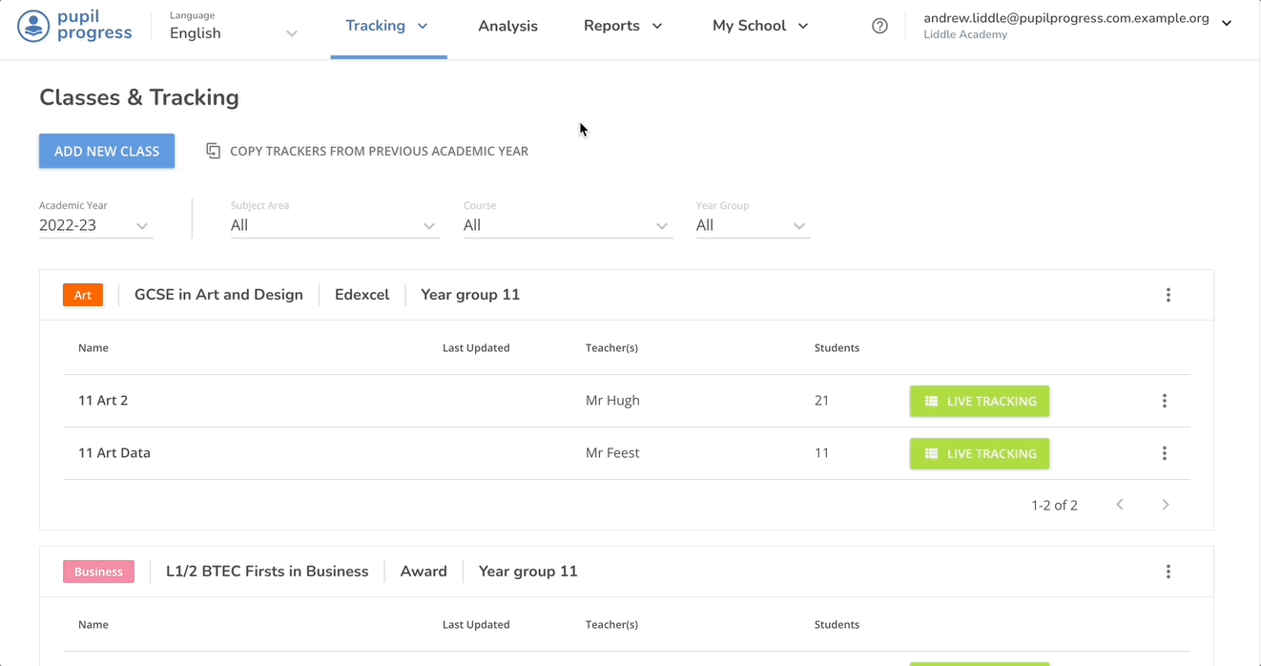This screenshot has height=666, width=1261.
Task: Click the Pupil Progress logo
Action: pos(74,26)
